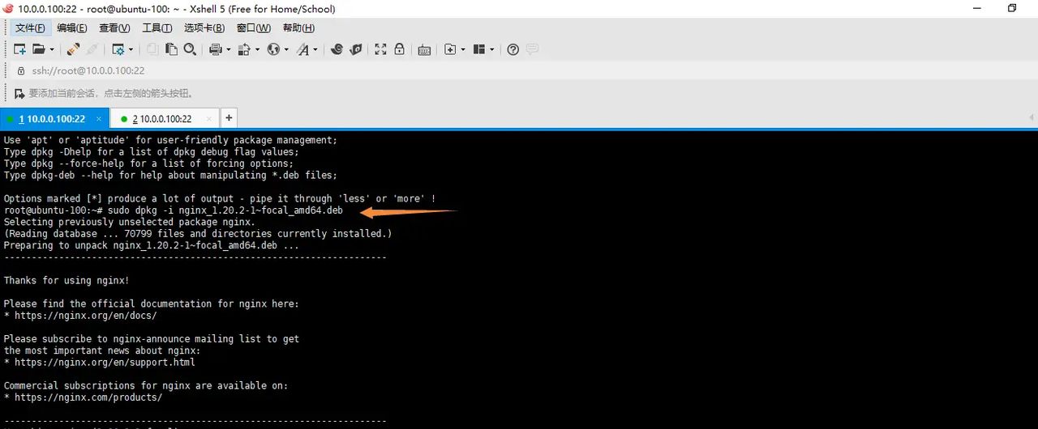Click the Print icon
This screenshot has width=1038, height=429.
tap(215, 49)
